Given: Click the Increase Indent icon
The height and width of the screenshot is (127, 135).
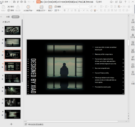Looking at the screenshot, I should coord(115,7).
